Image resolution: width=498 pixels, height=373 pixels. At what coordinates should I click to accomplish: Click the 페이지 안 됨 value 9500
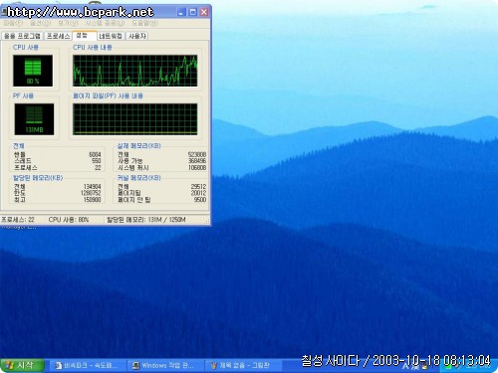click(200, 200)
